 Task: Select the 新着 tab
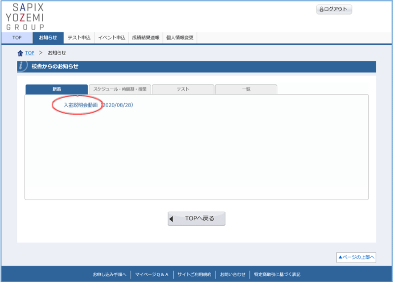click(x=57, y=89)
